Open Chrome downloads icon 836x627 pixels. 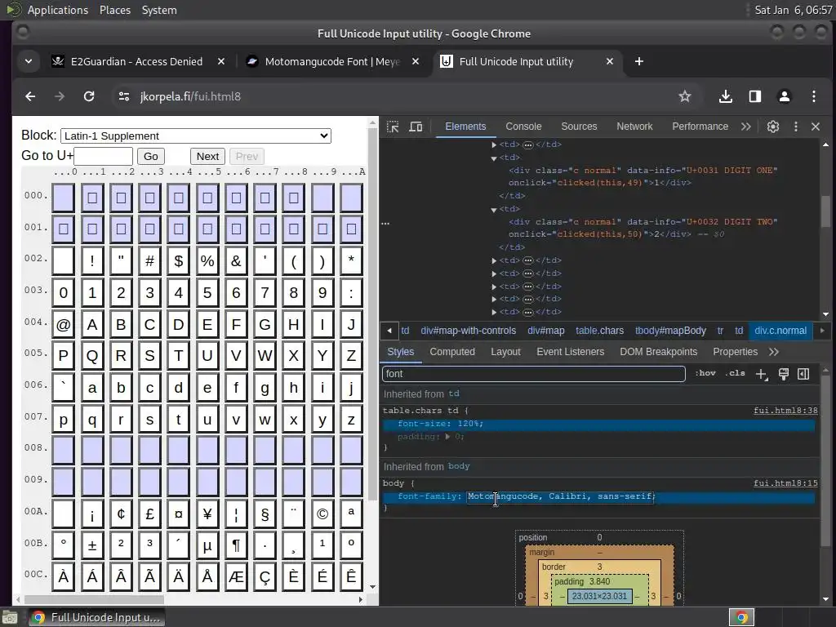725,96
